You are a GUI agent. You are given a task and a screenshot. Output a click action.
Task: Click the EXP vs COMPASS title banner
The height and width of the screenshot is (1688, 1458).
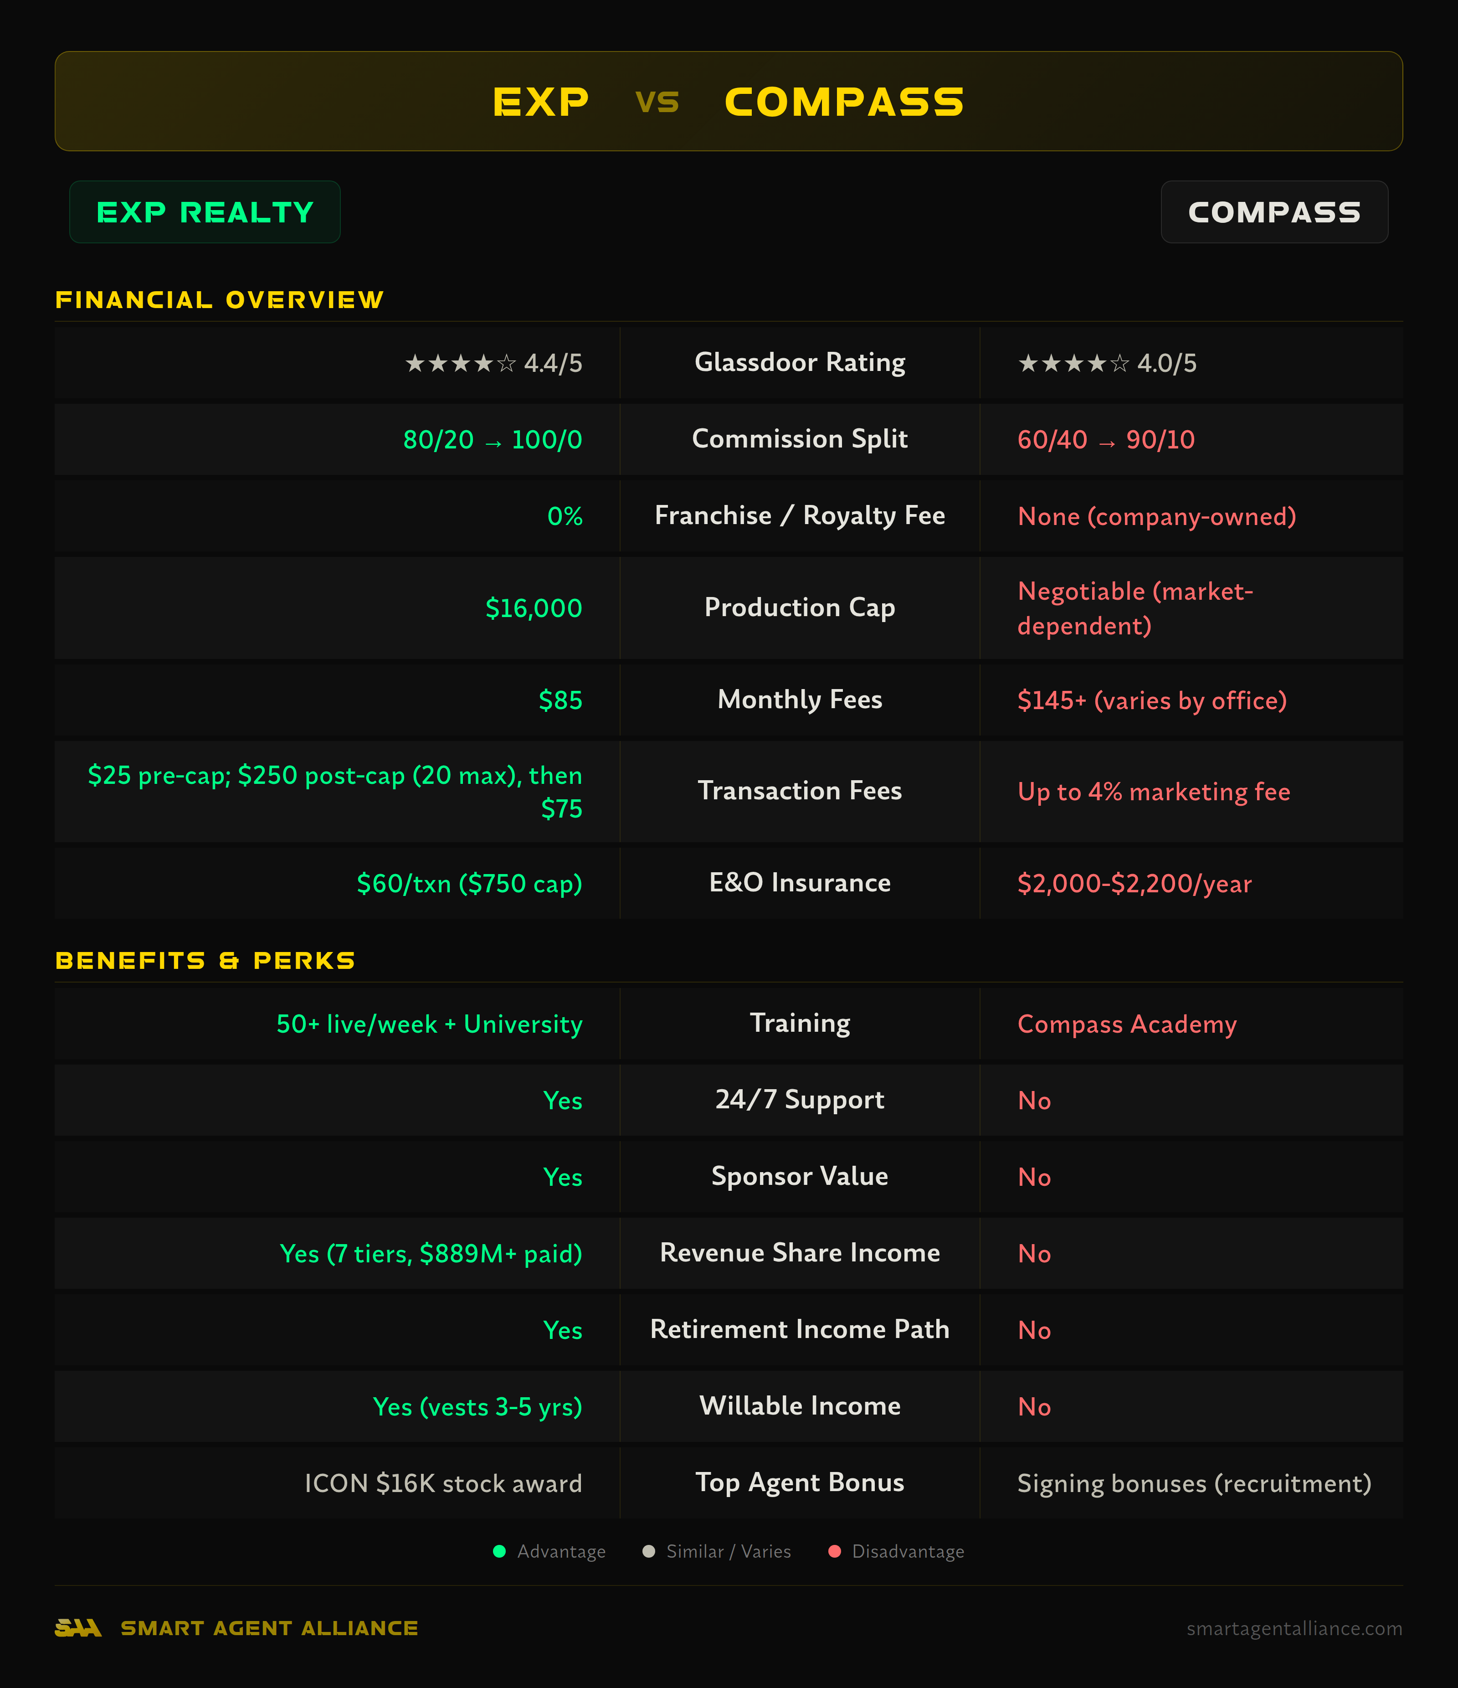pyautogui.click(x=729, y=101)
